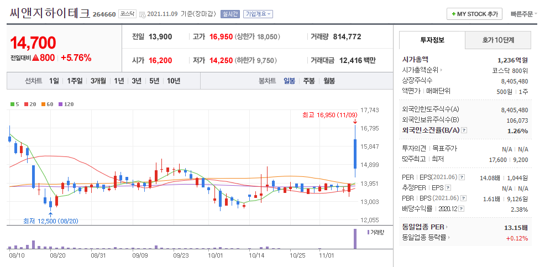
Task: Select the 10년 line chart period
Action: (174, 81)
